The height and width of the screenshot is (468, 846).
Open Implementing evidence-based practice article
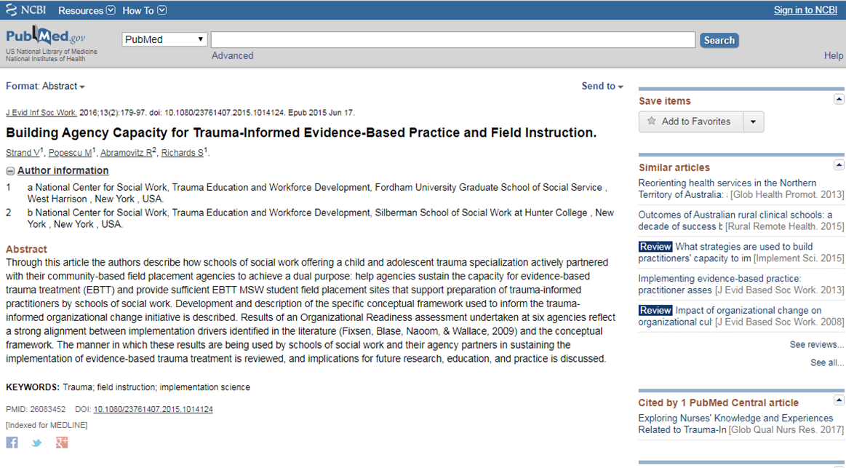[719, 284]
